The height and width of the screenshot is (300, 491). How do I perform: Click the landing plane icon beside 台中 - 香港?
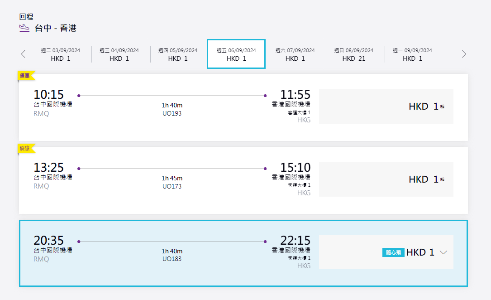coord(24,28)
